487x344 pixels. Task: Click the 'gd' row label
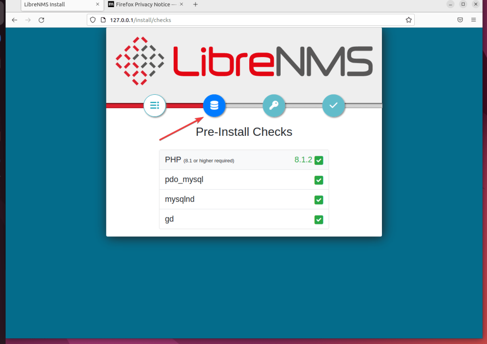tap(169, 219)
